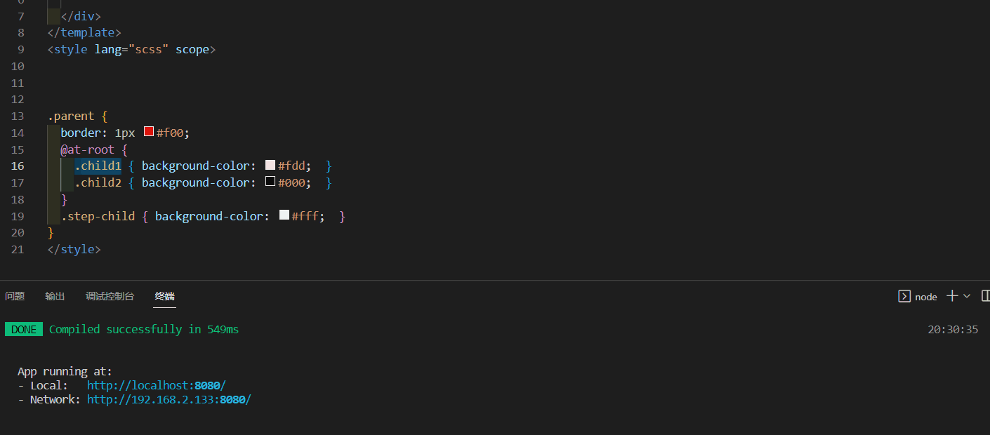Place cursor on the .parent selector

[x=71, y=115]
